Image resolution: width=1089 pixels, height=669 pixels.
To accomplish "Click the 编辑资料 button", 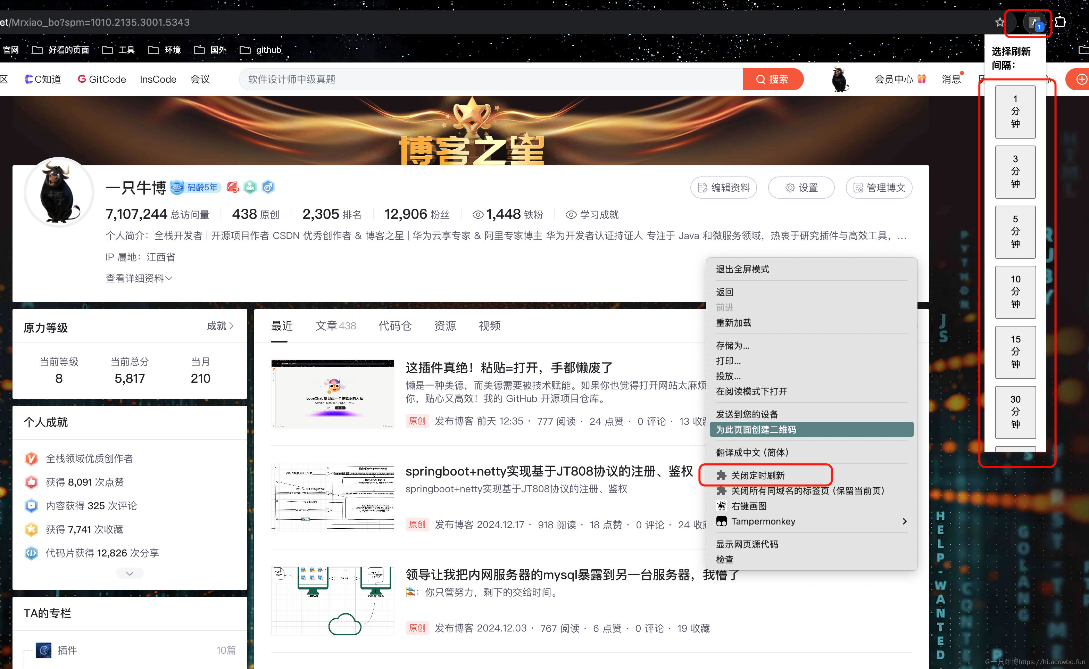I will pos(723,188).
